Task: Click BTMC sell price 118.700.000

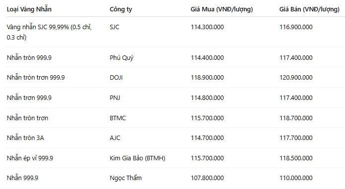Action: coord(296,118)
